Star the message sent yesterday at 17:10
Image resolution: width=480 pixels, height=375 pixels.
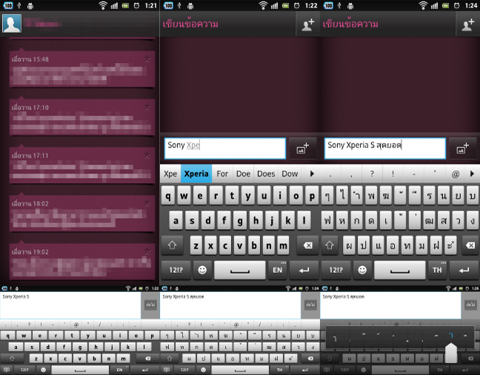click(x=147, y=107)
